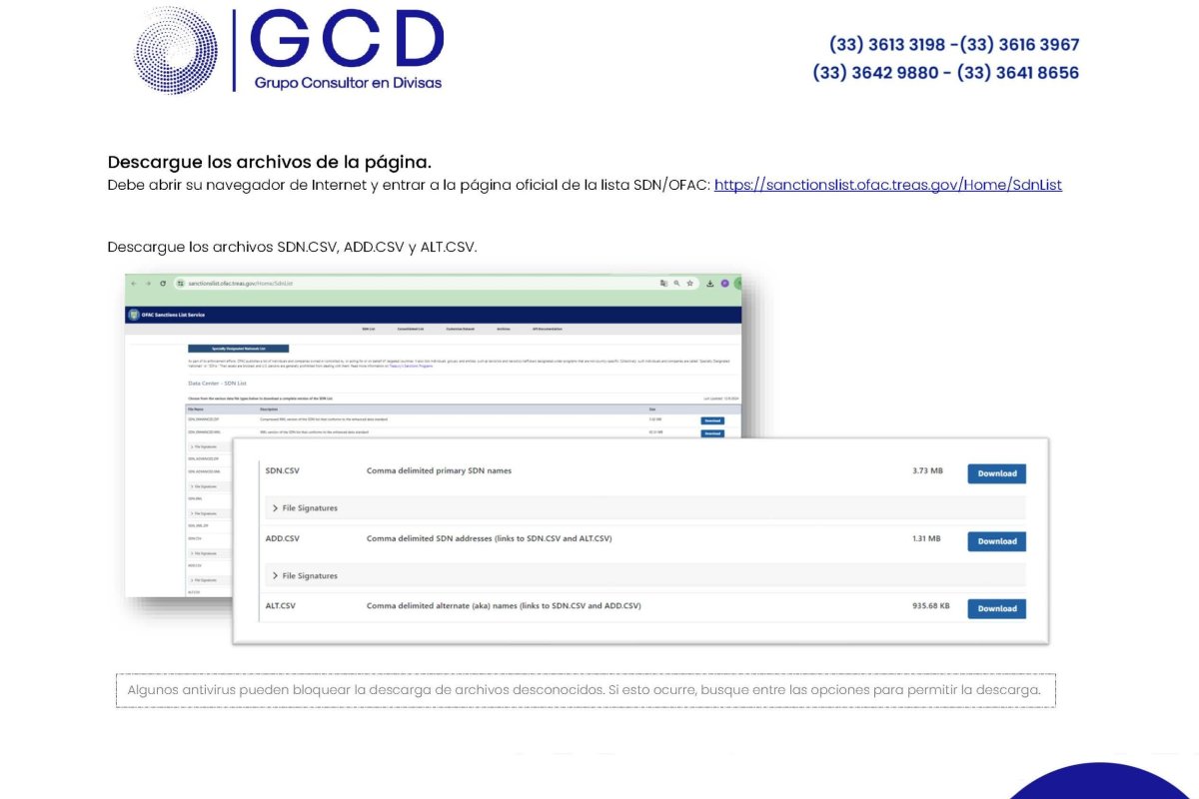Select the ADD.CSV file name text
Viewport: 1199px width, 799px height.
click(283, 538)
